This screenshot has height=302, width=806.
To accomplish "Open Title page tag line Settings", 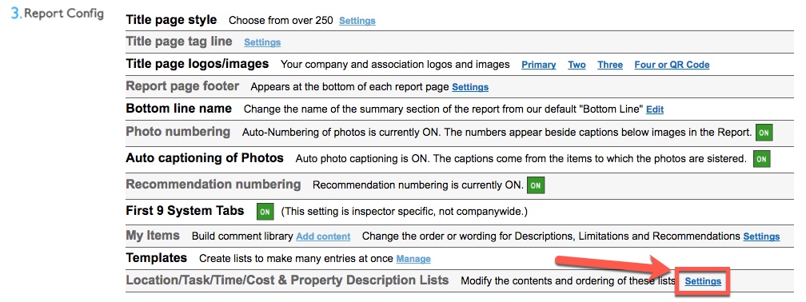I will [x=262, y=42].
